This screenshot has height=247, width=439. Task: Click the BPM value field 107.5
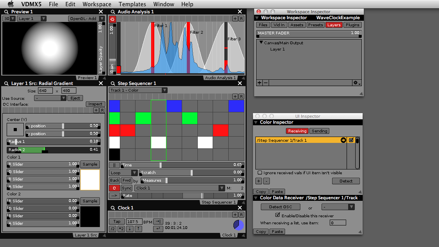(x=134, y=222)
